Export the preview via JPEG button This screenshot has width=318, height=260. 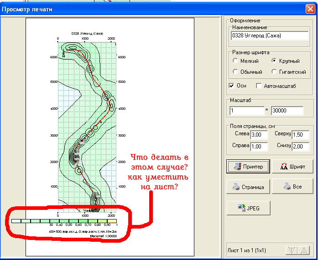click(x=248, y=208)
